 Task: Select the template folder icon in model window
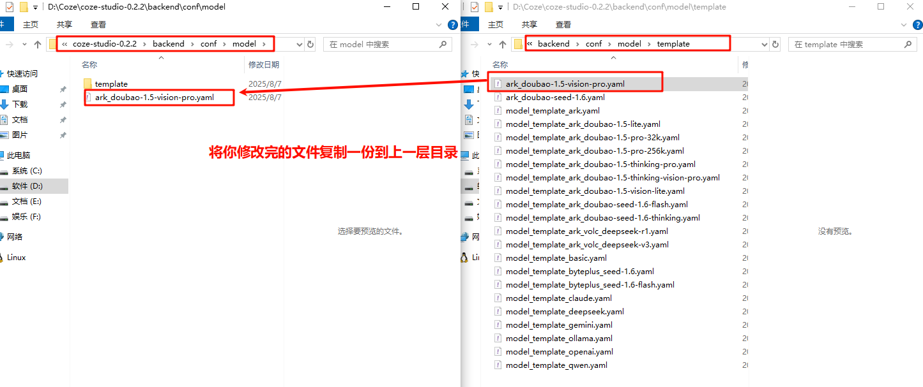[x=88, y=84]
